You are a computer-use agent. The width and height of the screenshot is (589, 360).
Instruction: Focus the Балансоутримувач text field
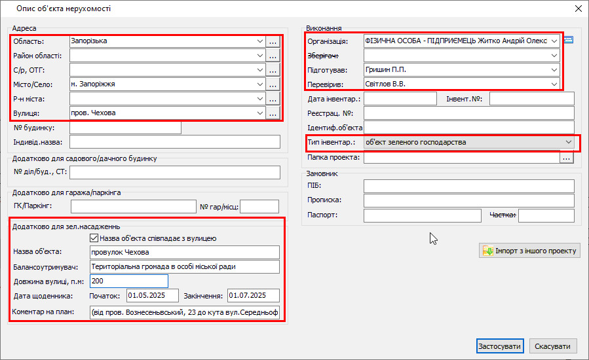[183, 267]
